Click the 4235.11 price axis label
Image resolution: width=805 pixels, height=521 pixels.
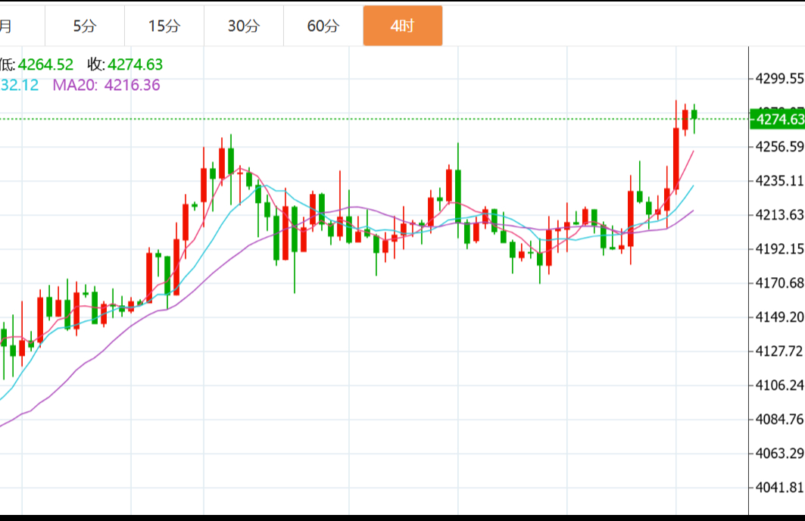779,180
